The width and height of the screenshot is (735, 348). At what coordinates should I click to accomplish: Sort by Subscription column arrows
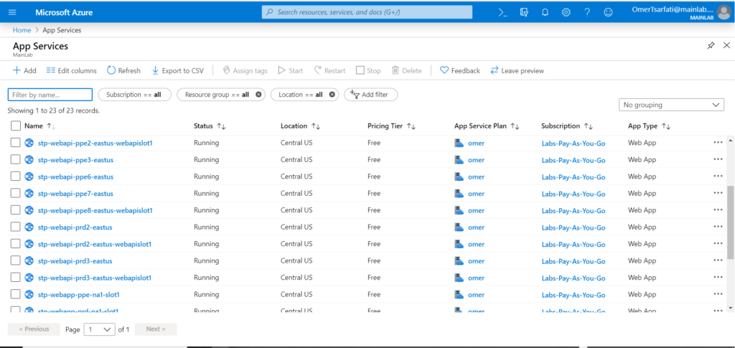point(589,126)
